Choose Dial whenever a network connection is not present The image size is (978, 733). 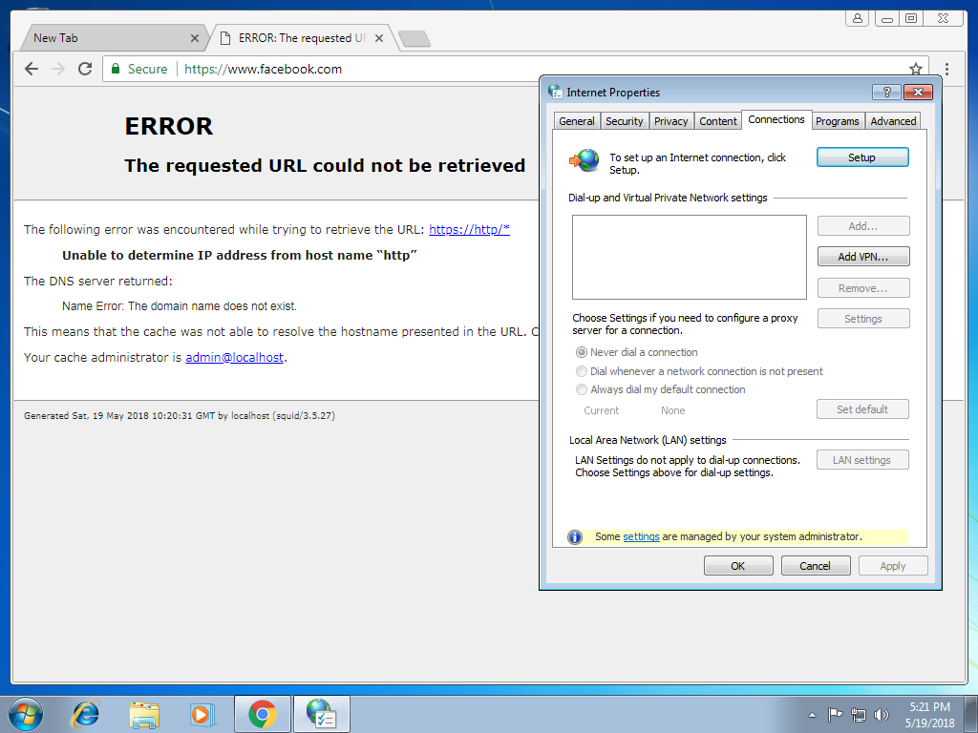[582, 371]
